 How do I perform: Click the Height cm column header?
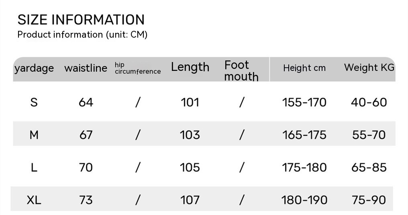304,68
